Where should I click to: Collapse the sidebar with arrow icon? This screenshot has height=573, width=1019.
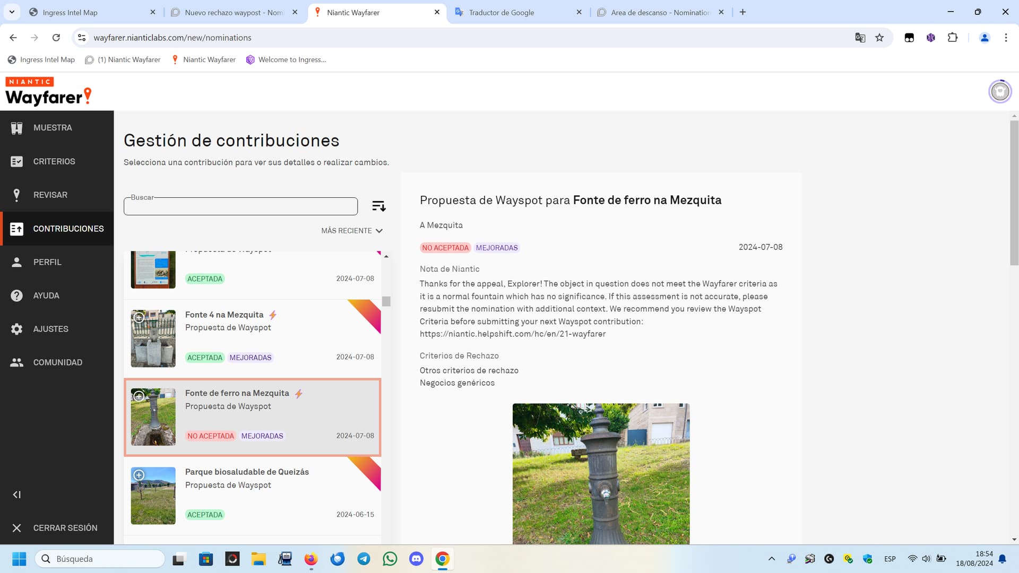pos(16,494)
